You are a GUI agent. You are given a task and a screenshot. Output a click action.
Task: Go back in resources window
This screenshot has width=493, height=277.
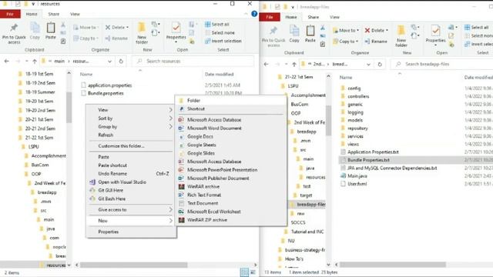tap(7, 62)
